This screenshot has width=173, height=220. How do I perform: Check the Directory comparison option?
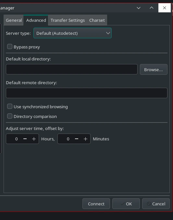point(10,116)
